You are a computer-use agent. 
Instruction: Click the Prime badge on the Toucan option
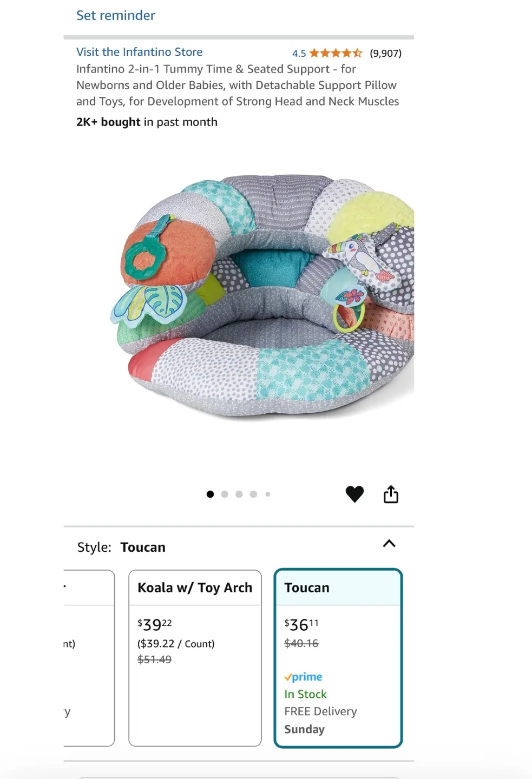coord(303,677)
